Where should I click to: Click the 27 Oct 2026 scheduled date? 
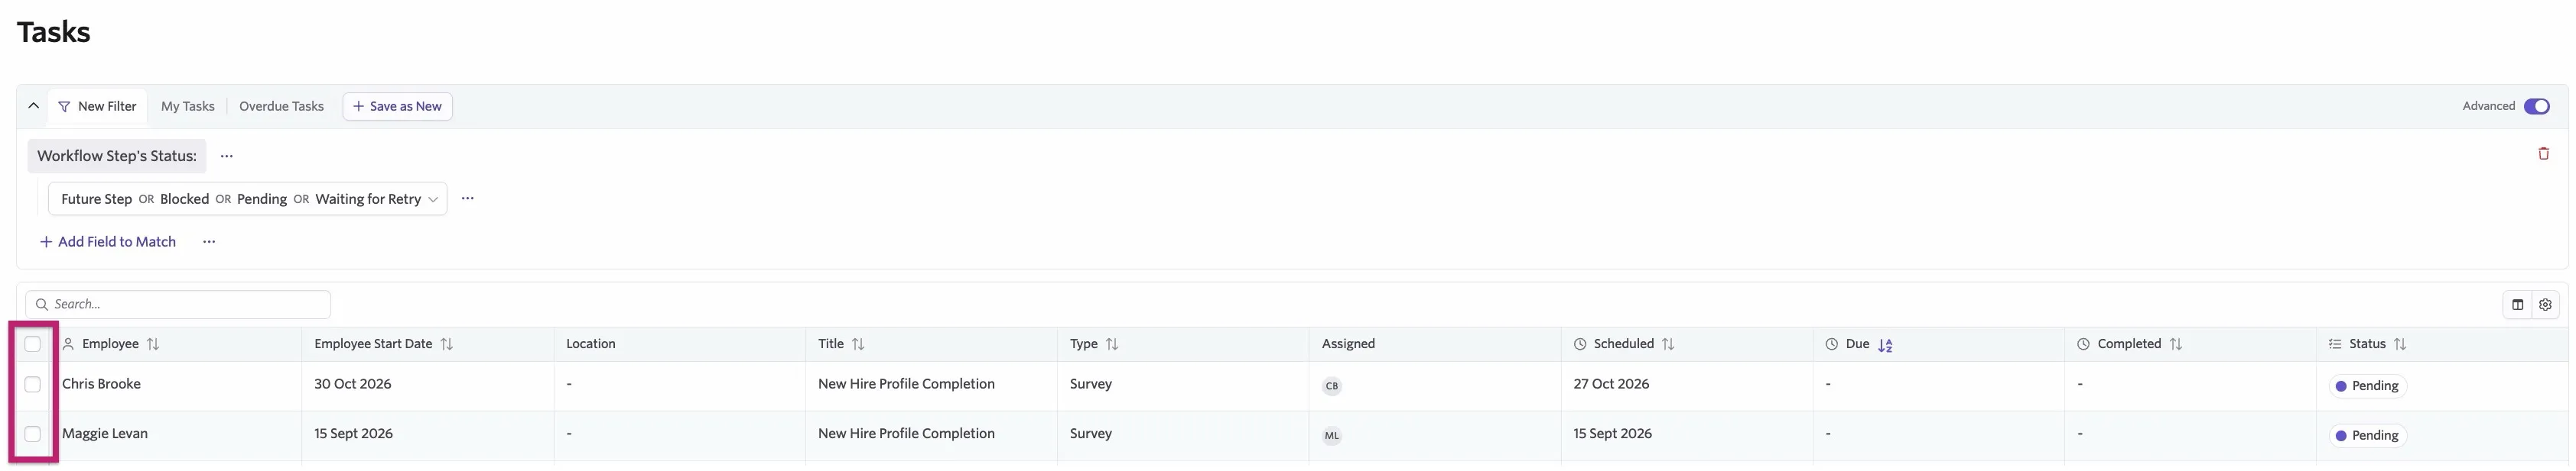[1611, 384]
